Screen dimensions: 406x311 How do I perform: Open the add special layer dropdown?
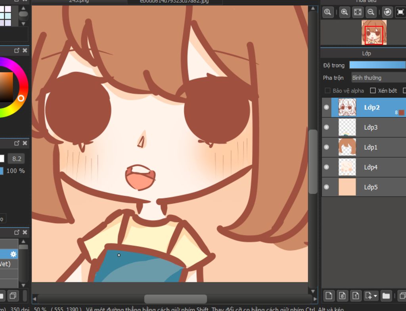(x=371, y=296)
